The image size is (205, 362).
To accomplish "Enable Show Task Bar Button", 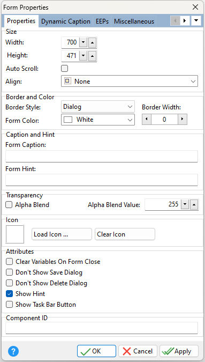I will (x=9, y=305).
